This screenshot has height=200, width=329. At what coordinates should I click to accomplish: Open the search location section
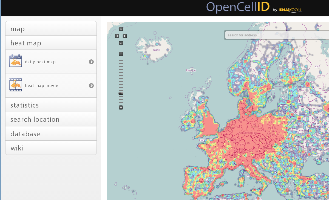[x=51, y=119]
